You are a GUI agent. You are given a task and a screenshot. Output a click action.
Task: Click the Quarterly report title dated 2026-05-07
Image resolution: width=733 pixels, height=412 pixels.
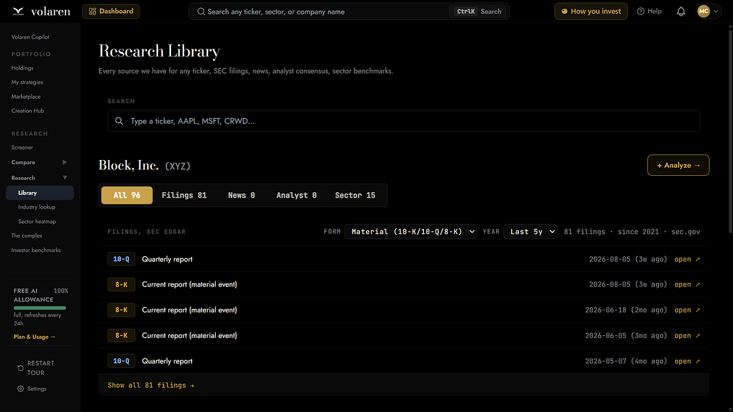pos(168,361)
